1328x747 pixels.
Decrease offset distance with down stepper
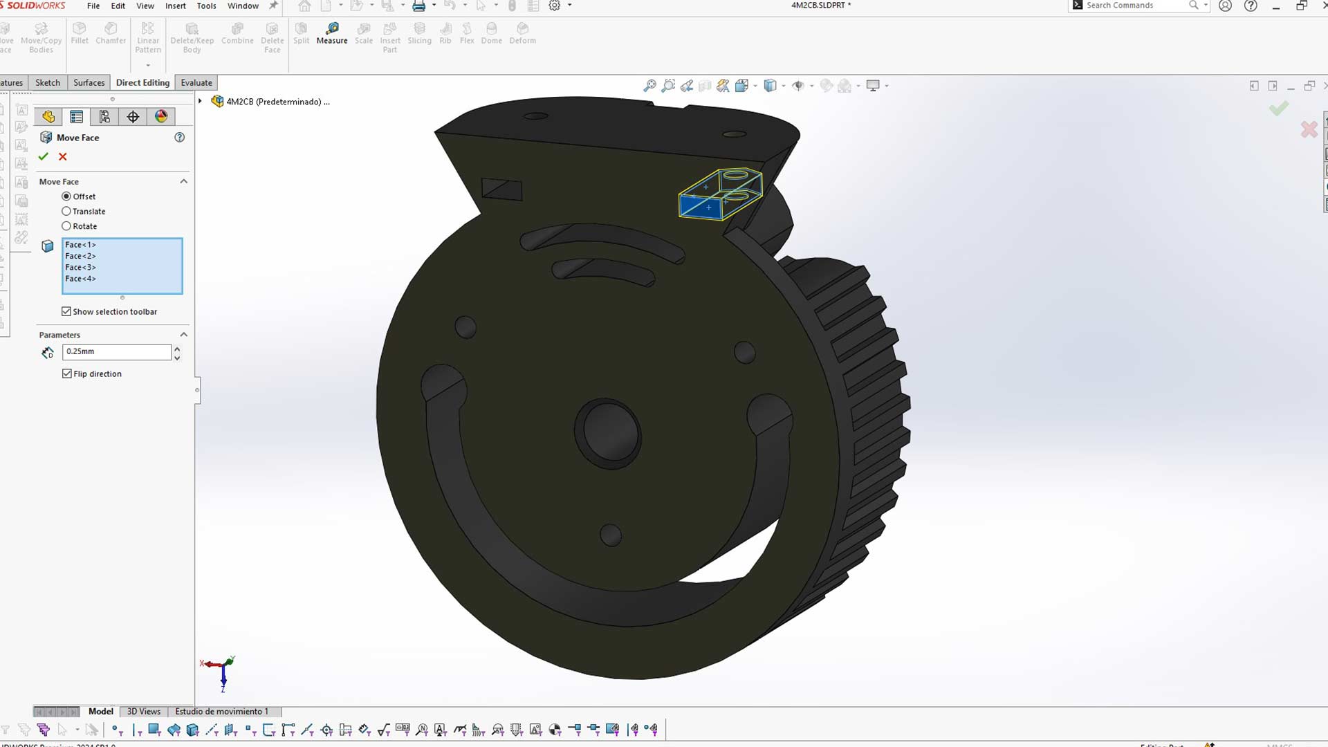pos(178,357)
